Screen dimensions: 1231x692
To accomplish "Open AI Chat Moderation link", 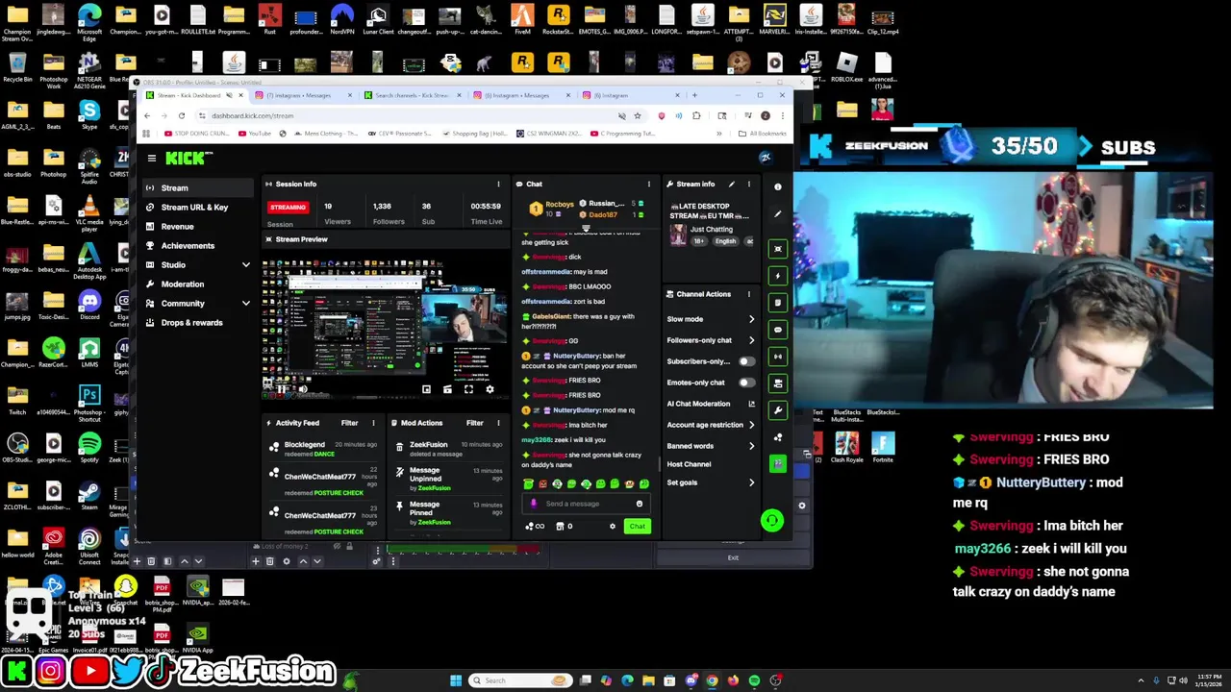I will [711, 404].
